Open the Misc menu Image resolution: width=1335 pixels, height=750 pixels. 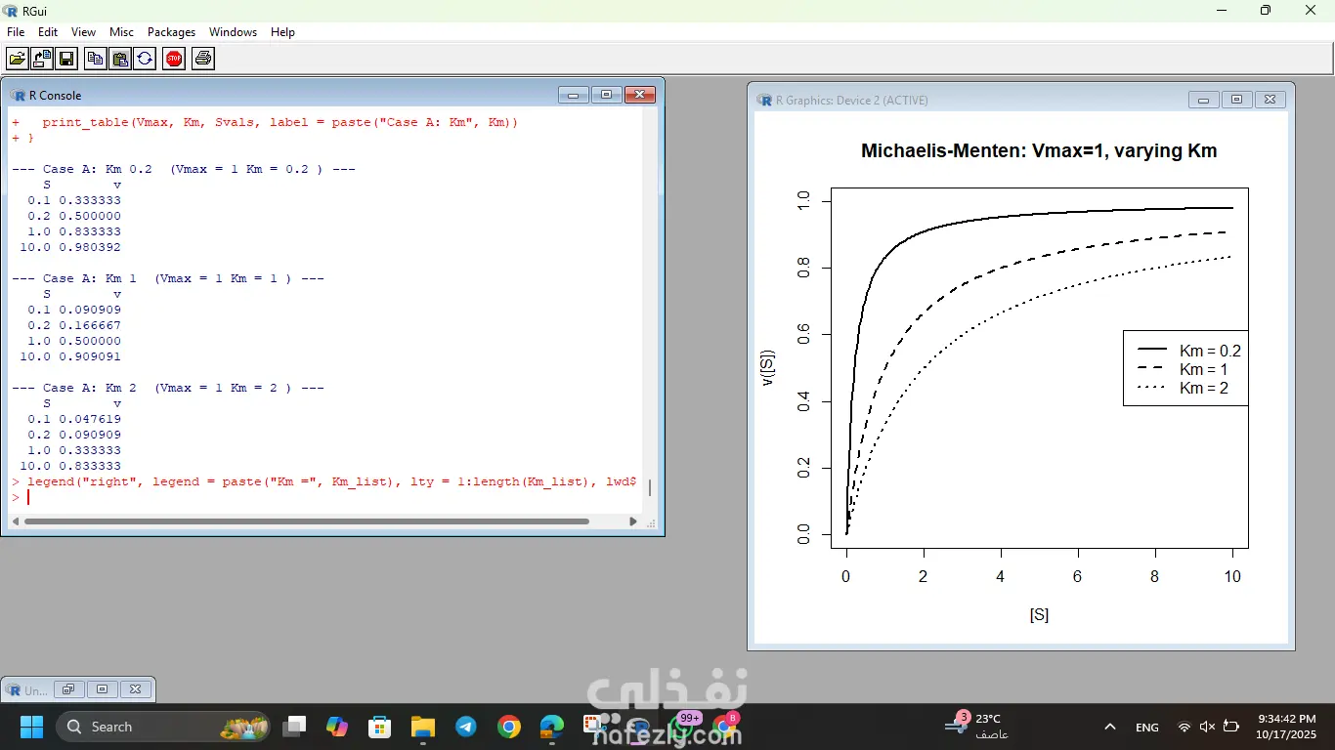[x=121, y=32]
